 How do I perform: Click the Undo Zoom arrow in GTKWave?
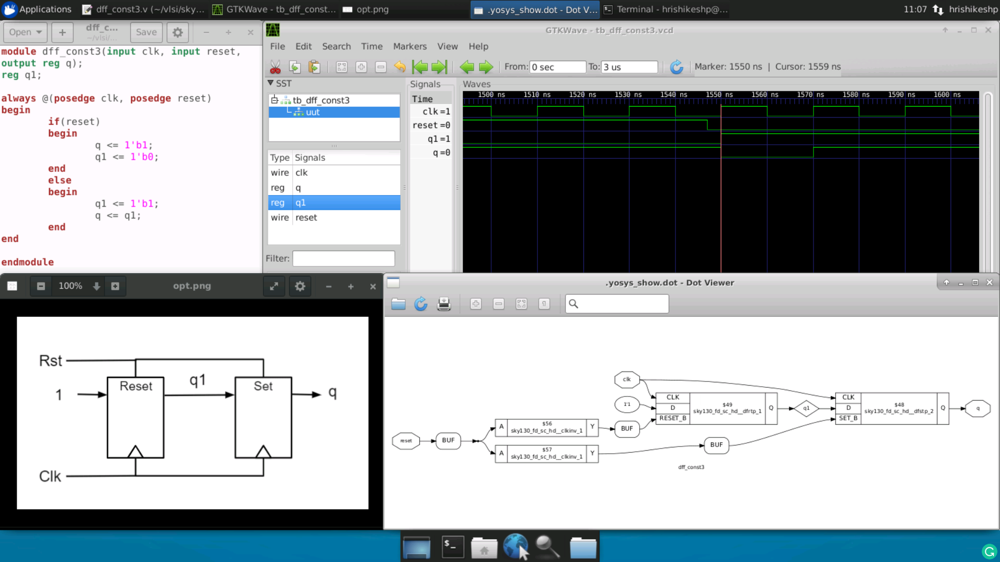[x=399, y=67]
